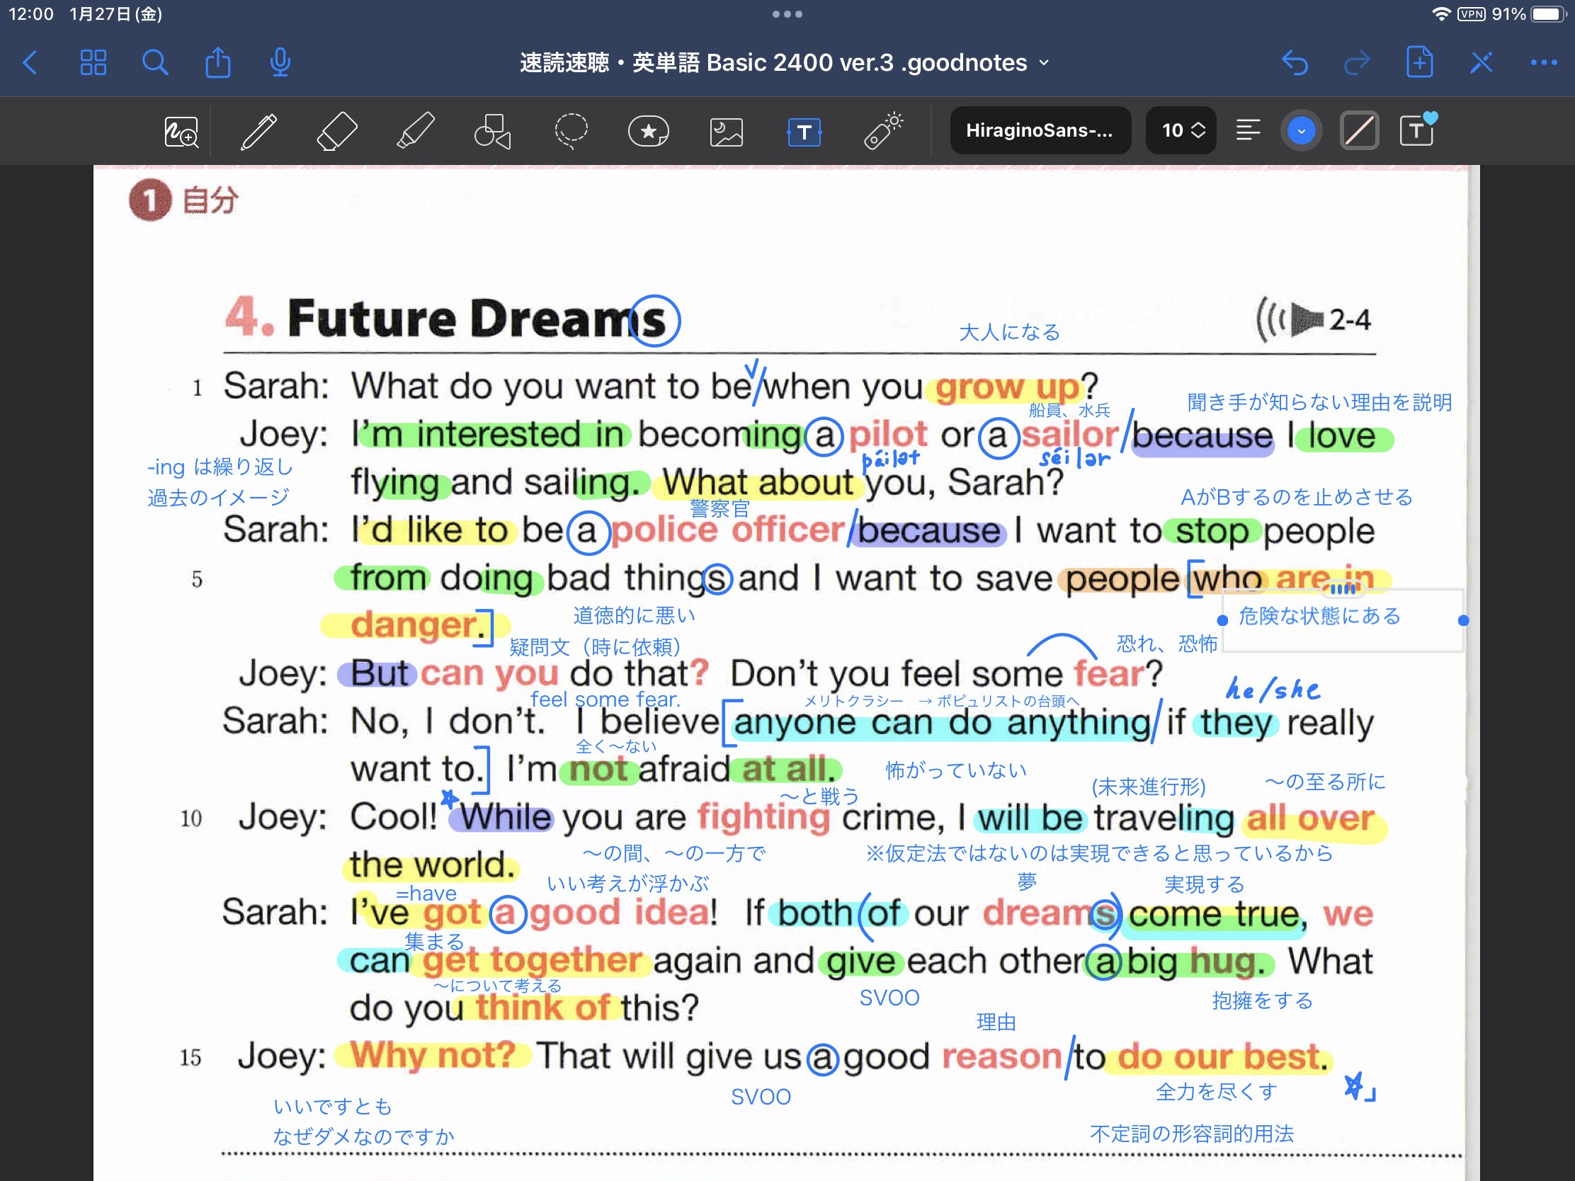
Task: Open the three-dot more options menu
Action: coord(1543,62)
